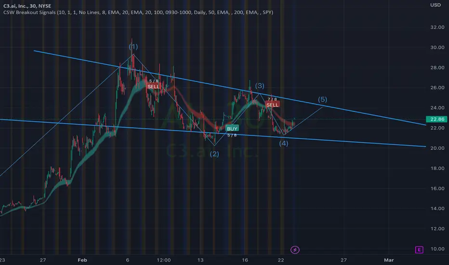This screenshot has height=265, width=449.
Task: Click the purple lightning bolt event icon
Action: 295,250
